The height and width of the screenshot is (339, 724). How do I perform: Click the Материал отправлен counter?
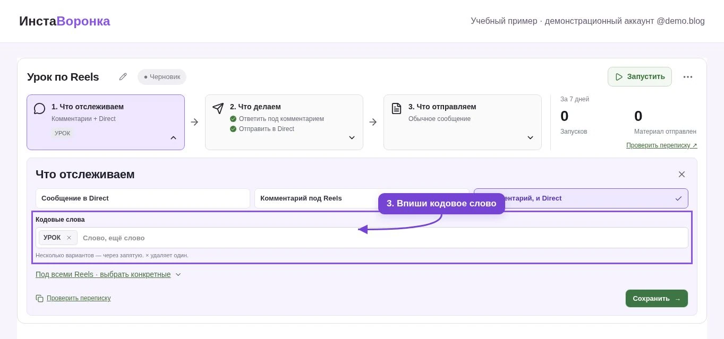[665, 122]
